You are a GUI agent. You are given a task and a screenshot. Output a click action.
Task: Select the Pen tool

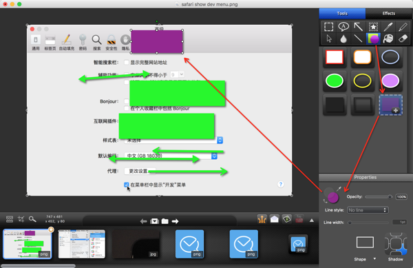(388, 27)
